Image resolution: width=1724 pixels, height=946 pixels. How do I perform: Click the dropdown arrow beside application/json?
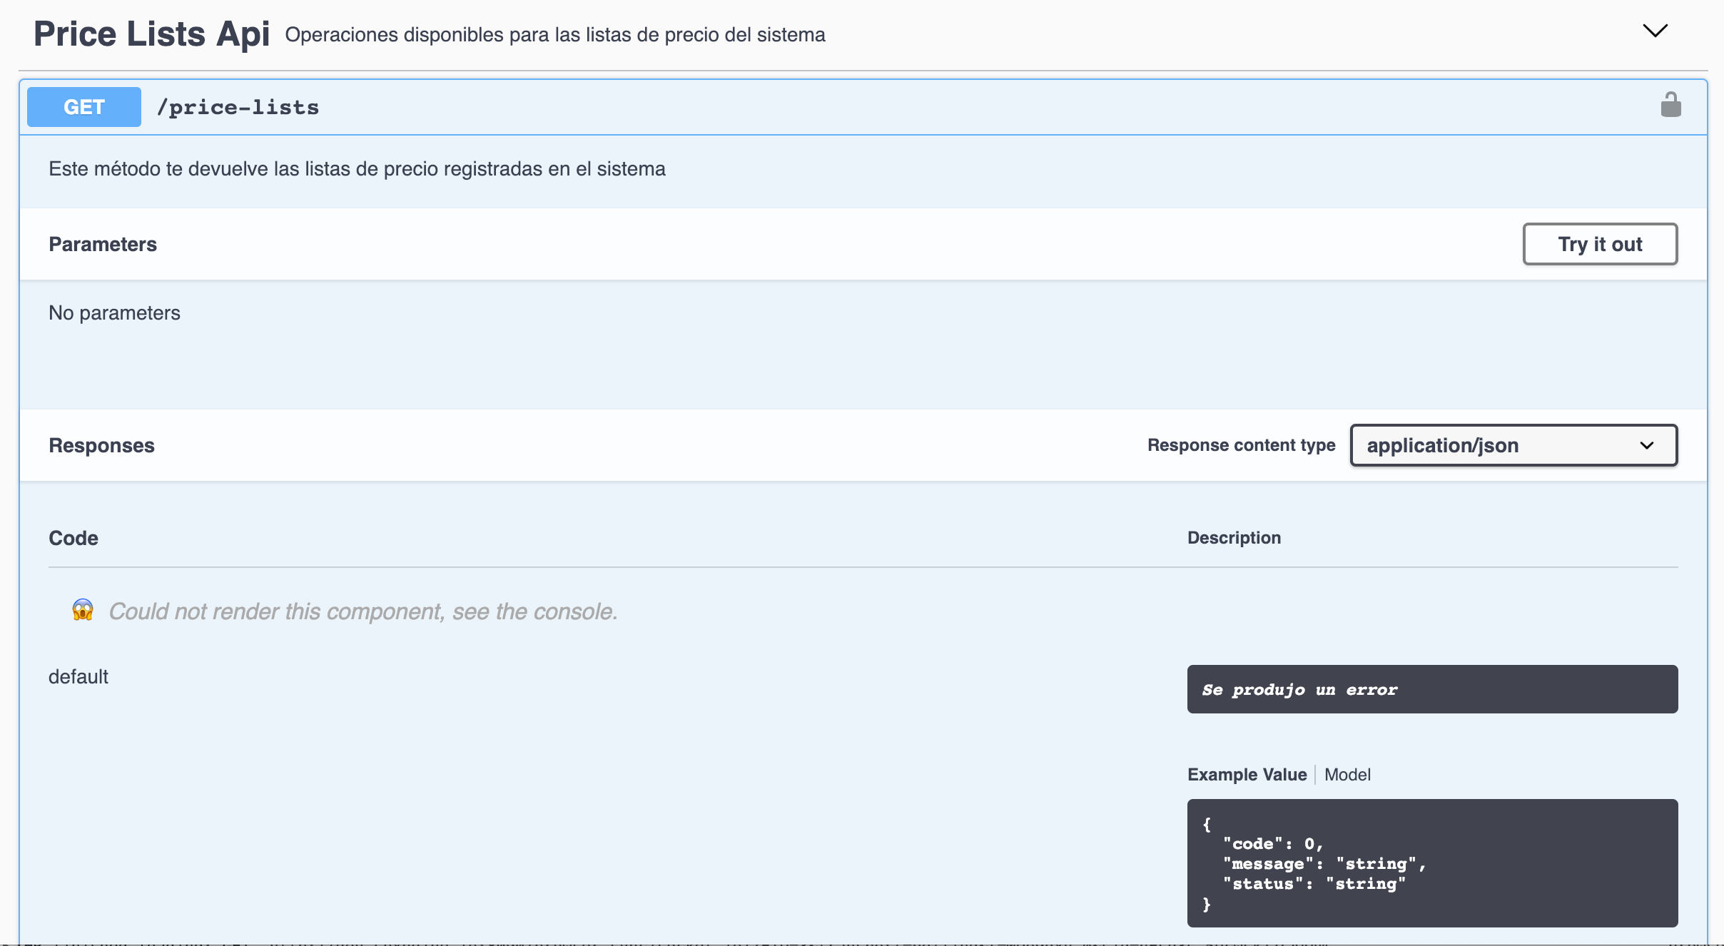pos(1646,445)
